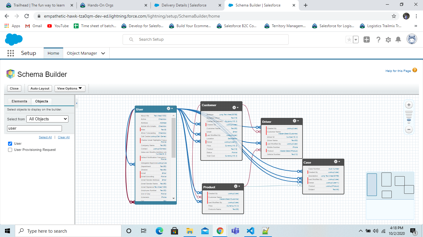Image resolution: width=423 pixels, height=237 pixels.
Task: Open the Driver object gear menu
Action: pos(296,121)
